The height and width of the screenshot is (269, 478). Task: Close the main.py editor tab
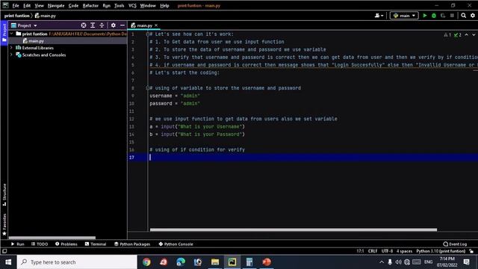pos(156,25)
